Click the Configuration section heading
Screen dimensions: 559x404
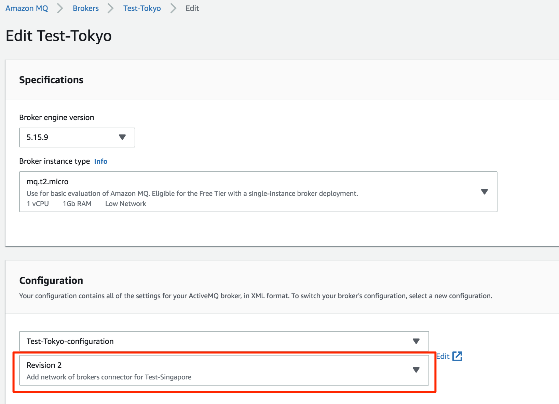(x=51, y=280)
